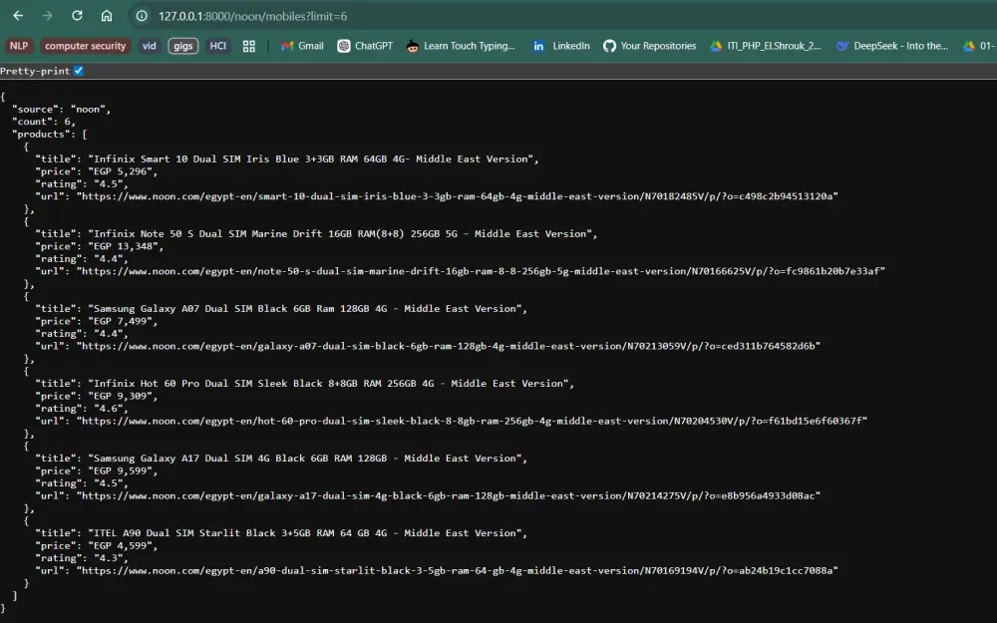Click the Infinix Note 50 S title text
The width and height of the screenshot is (997, 623).
point(342,234)
